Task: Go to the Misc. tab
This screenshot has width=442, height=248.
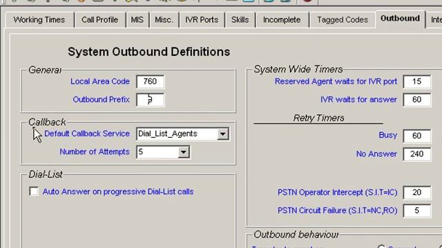Action: coord(164,20)
